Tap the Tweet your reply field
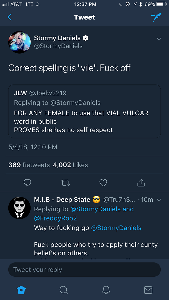Image resolution: width=169 pixels, height=300 pixels. click(84, 270)
